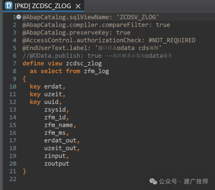
Task: Close the ZCDSC_ZLOG editor tab
Action: (x=78, y=6)
